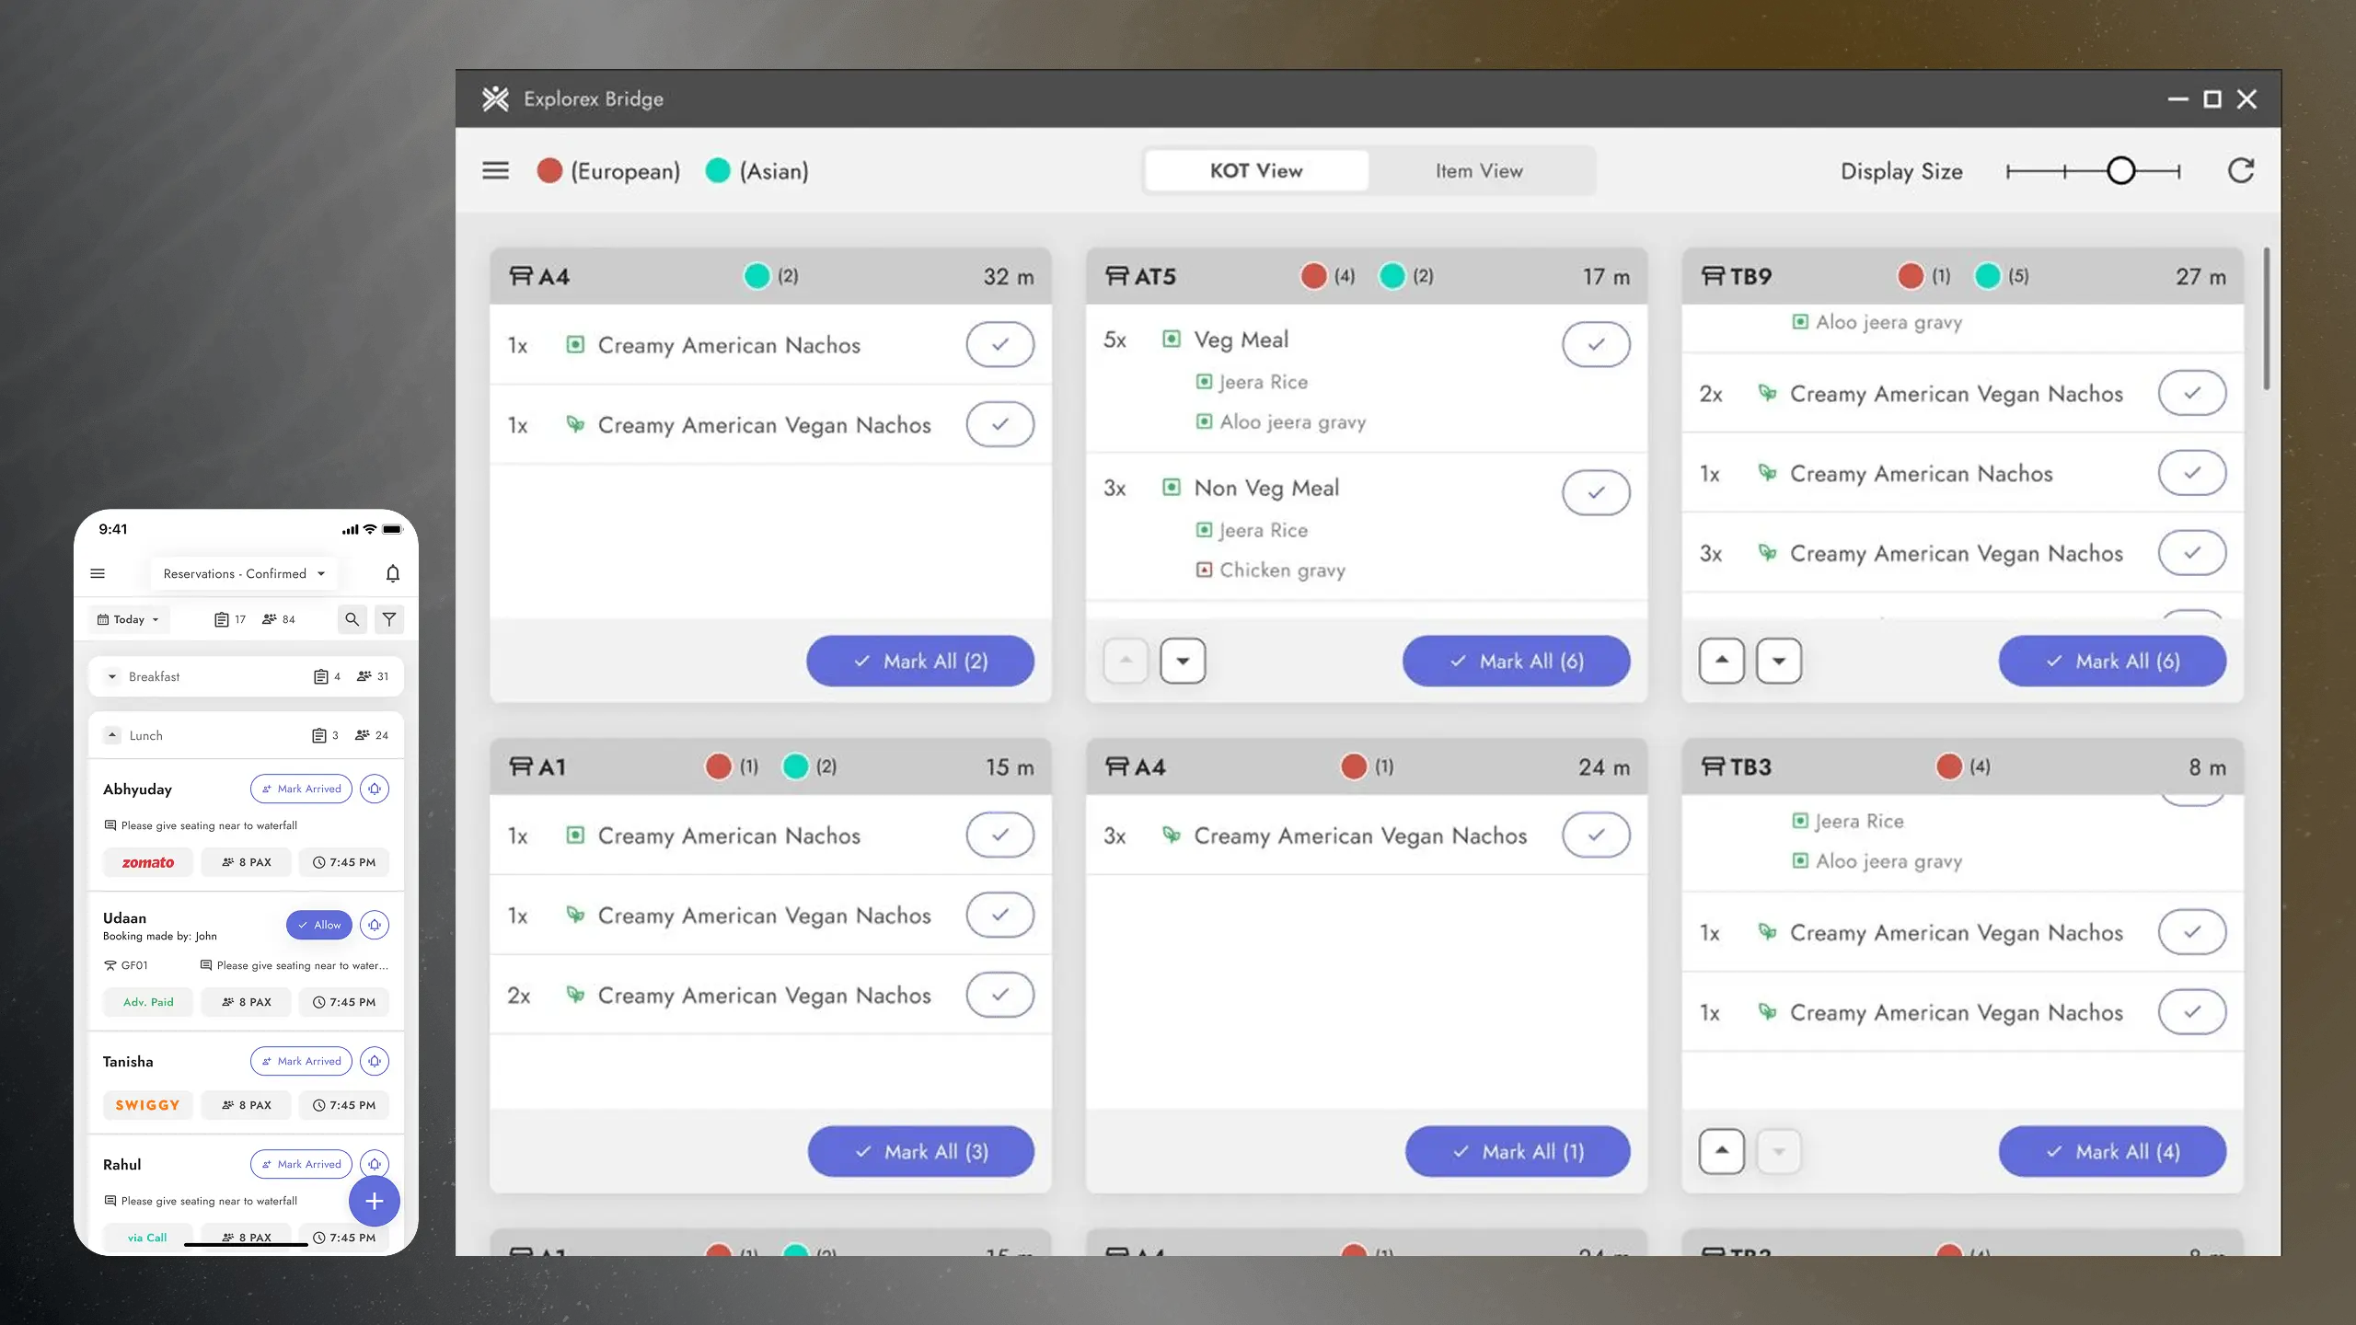The image size is (2356, 1325).
Task: Click Mark All (6) for AT5
Action: [1517, 661]
